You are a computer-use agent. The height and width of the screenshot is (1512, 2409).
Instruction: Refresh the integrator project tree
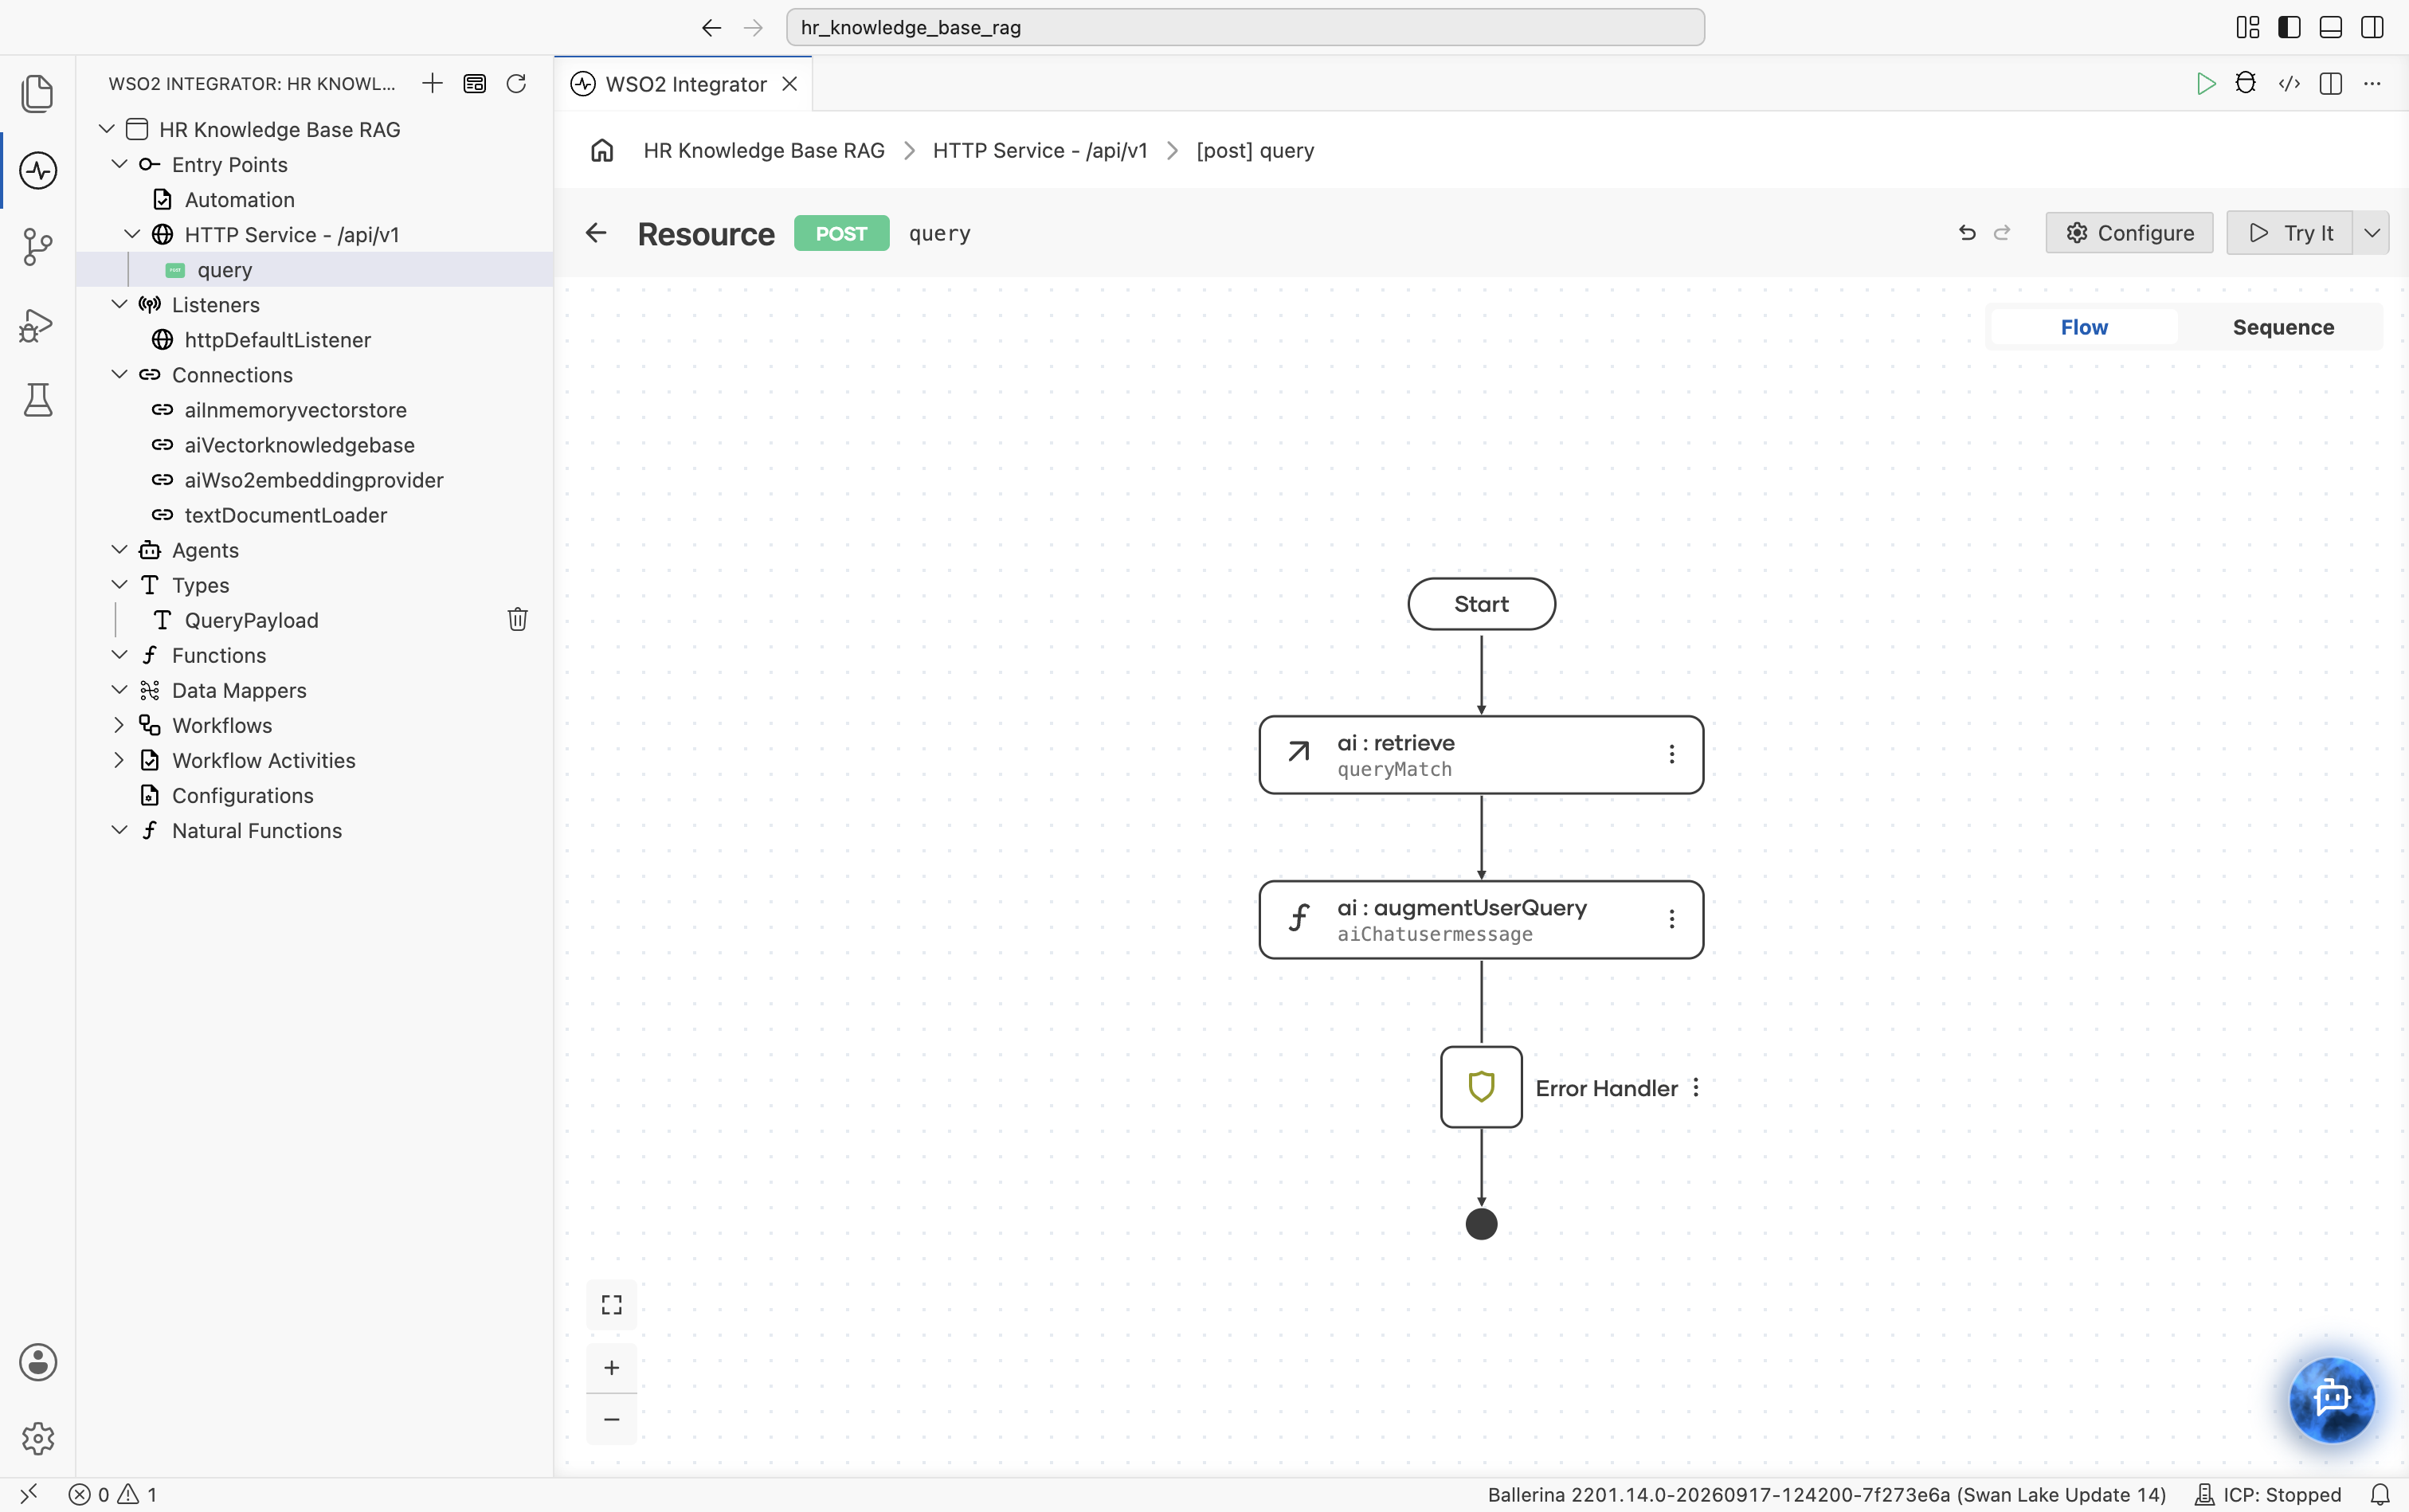516,84
